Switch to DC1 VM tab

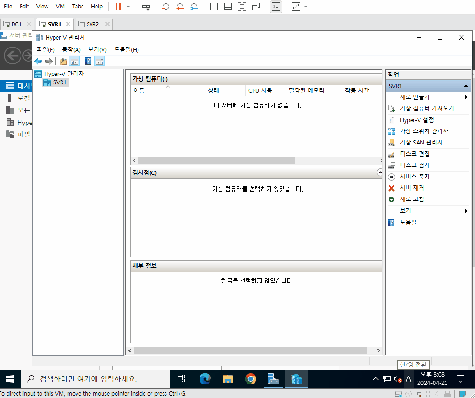click(x=17, y=24)
